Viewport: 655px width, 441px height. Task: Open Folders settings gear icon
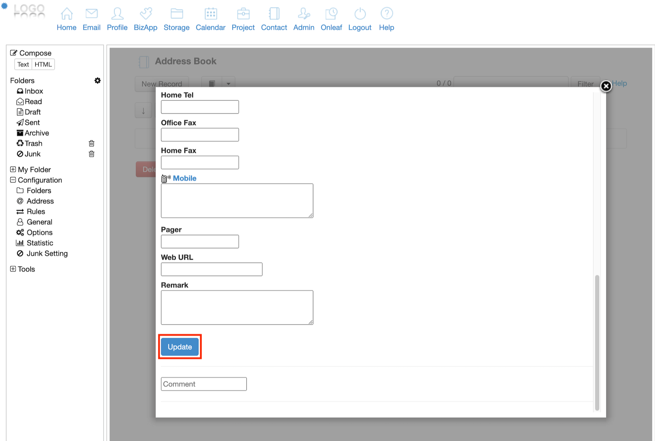pyautogui.click(x=98, y=80)
